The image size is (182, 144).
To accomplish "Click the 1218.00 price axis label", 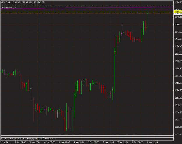I will (178, 83).
